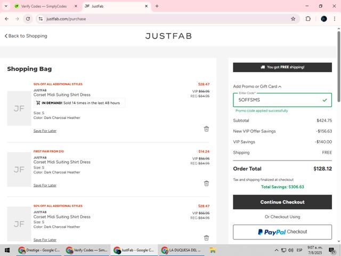Viewport: 341px width, 256px height.
Task: Open the Windows Start menu
Action: (x=7, y=250)
